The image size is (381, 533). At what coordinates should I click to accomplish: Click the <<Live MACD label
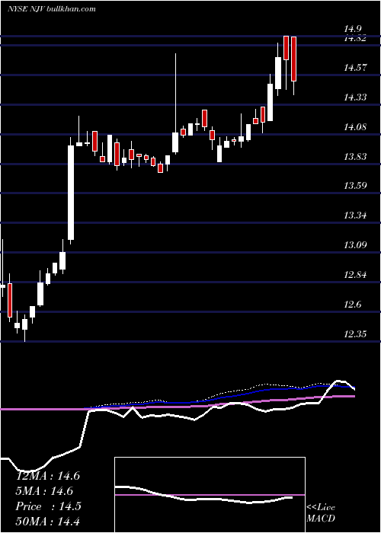tap(321, 512)
